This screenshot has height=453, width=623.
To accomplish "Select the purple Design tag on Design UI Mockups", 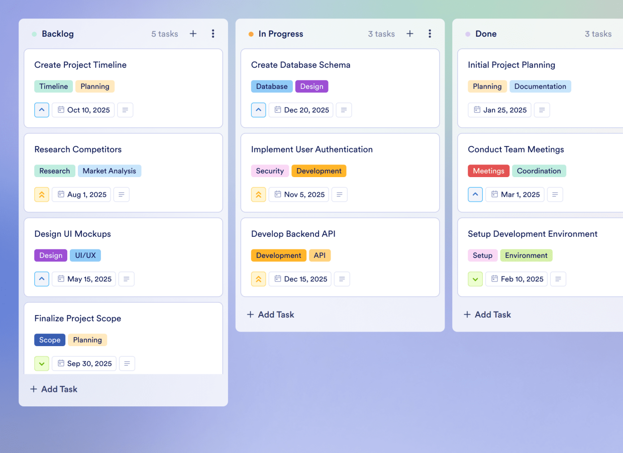I will coord(50,255).
